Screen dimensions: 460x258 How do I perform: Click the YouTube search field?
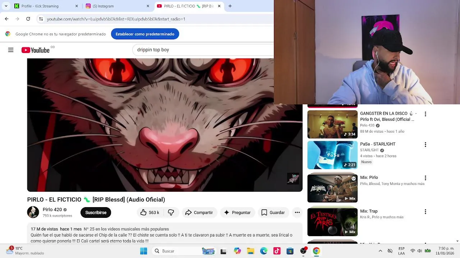click(203, 50)
